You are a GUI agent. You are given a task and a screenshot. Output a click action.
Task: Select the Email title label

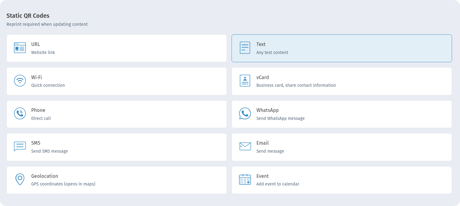point(262,143)
